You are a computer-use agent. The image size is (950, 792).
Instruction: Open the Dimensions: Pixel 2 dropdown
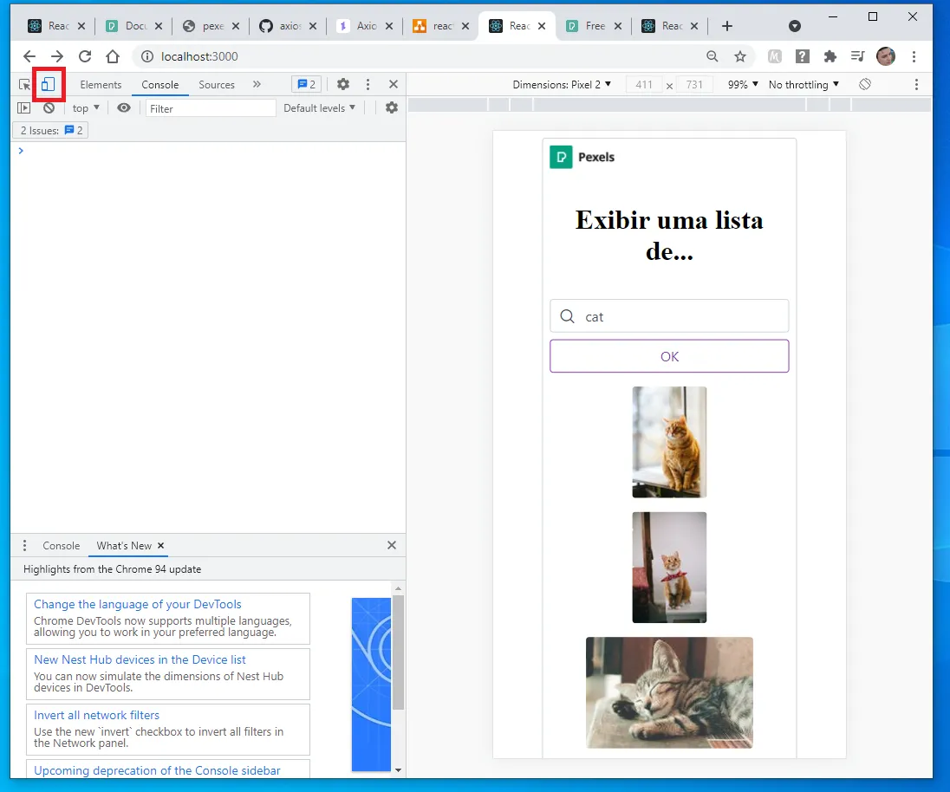point(562,85)
